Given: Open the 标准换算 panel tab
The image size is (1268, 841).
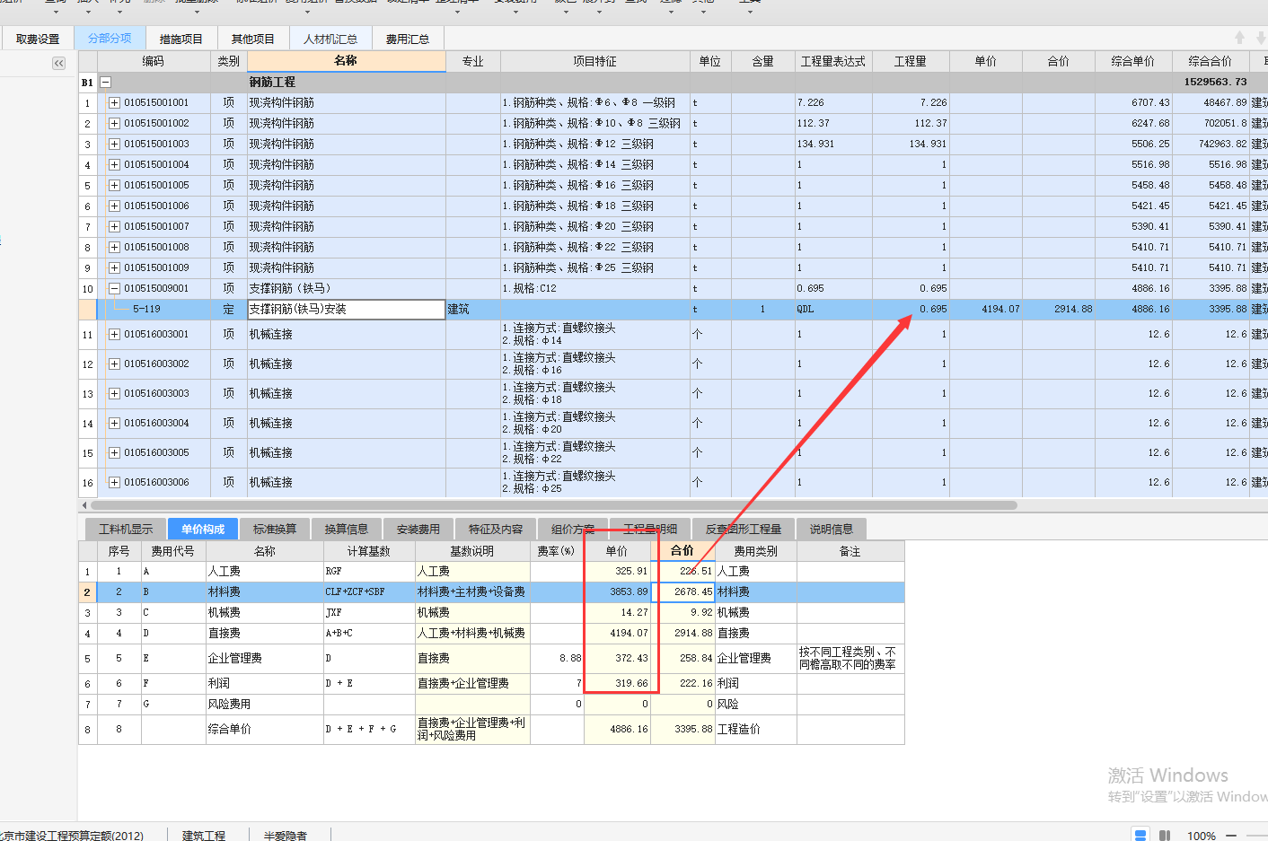Looking at the screenshot, I should (275, 529).
